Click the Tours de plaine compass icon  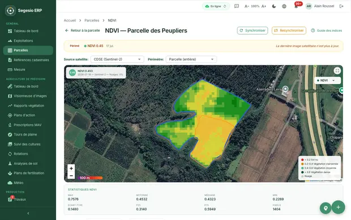coord(10,134)
